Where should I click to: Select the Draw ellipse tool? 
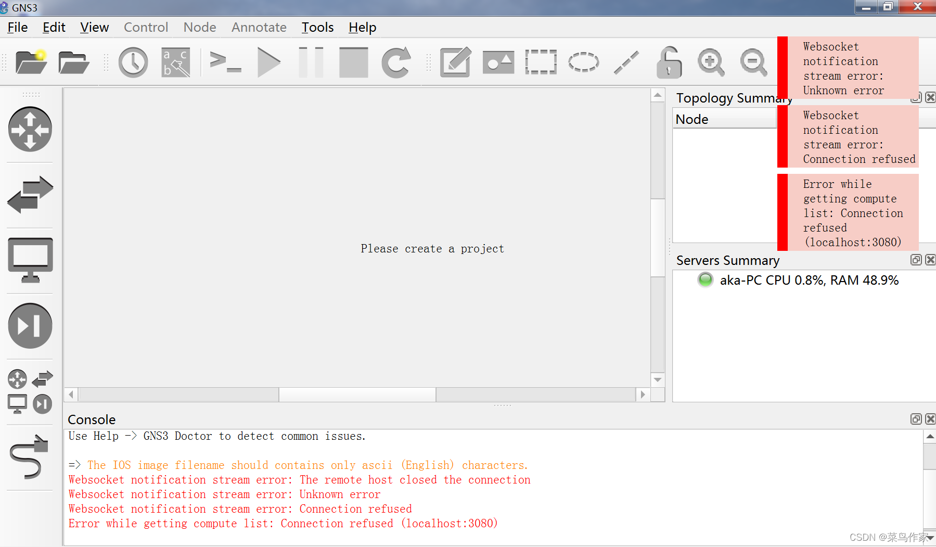(x=584, y=62)
